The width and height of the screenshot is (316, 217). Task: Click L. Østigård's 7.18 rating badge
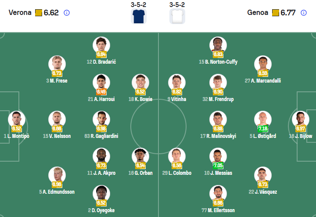click(x=263, y=129)
